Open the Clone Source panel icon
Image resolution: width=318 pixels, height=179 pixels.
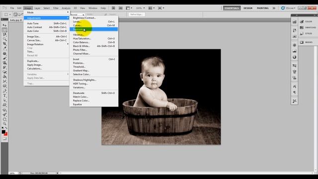point(294,78)
